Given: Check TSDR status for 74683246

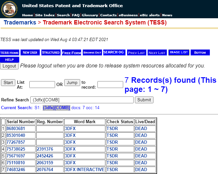Looking at the screenshot, I should [x=112, y=169].
